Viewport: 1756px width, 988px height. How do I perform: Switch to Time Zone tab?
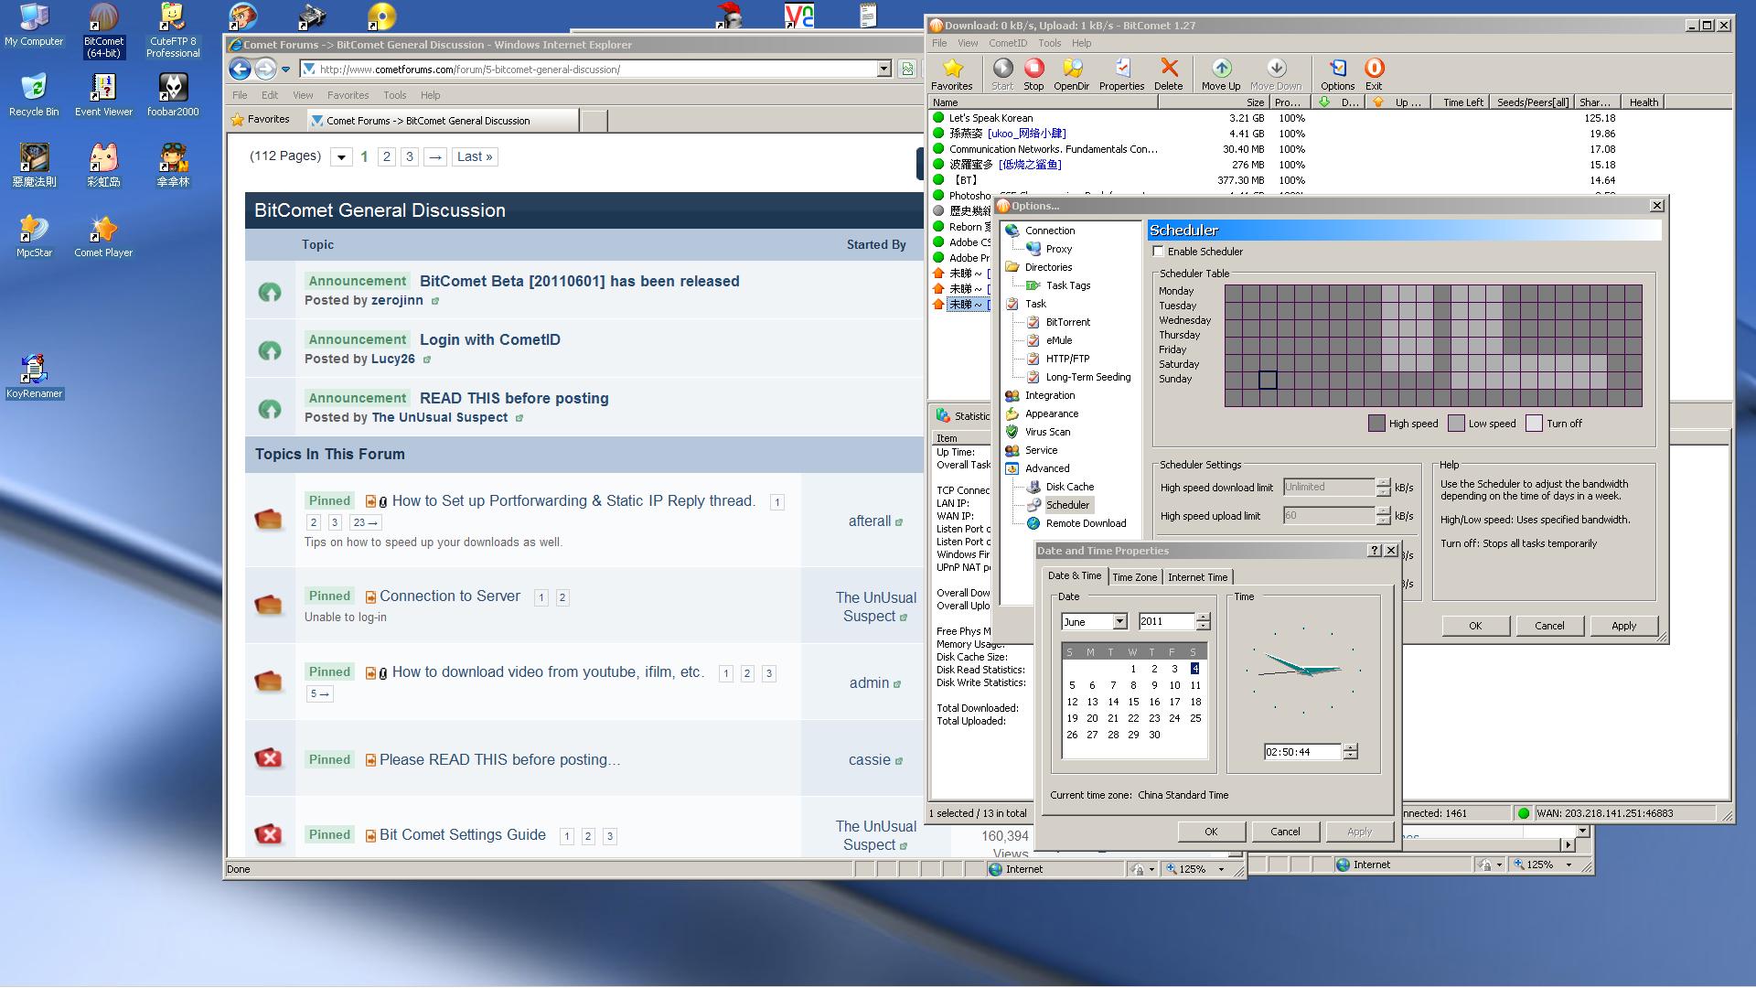1134,577
